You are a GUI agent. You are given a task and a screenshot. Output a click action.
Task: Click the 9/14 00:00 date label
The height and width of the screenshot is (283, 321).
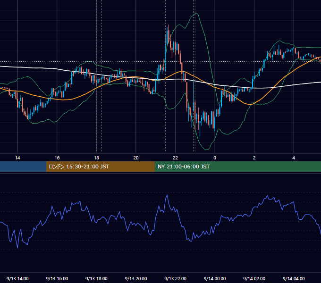[x=215, y=278]
